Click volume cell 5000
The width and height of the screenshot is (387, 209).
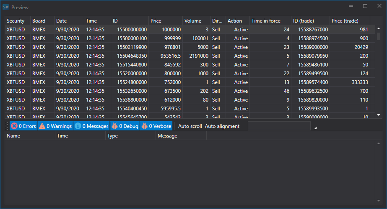pos(197,47)
